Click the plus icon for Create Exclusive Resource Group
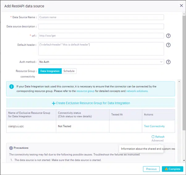186x175 pixels. point(53,103)
